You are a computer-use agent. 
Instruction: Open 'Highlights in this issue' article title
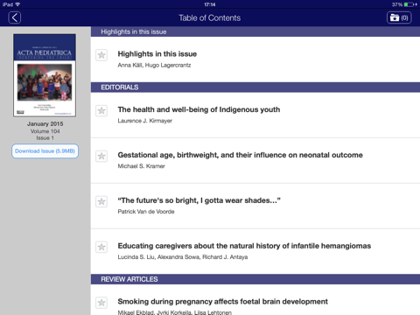157,54
